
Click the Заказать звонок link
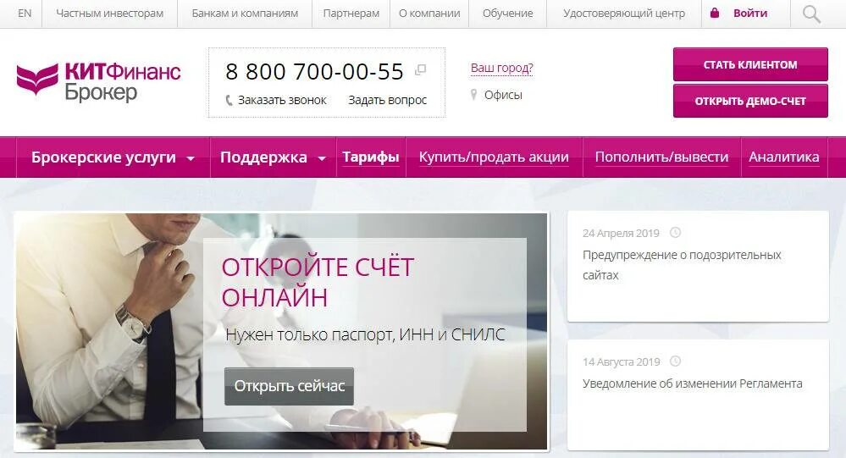[x=282, y=101]
